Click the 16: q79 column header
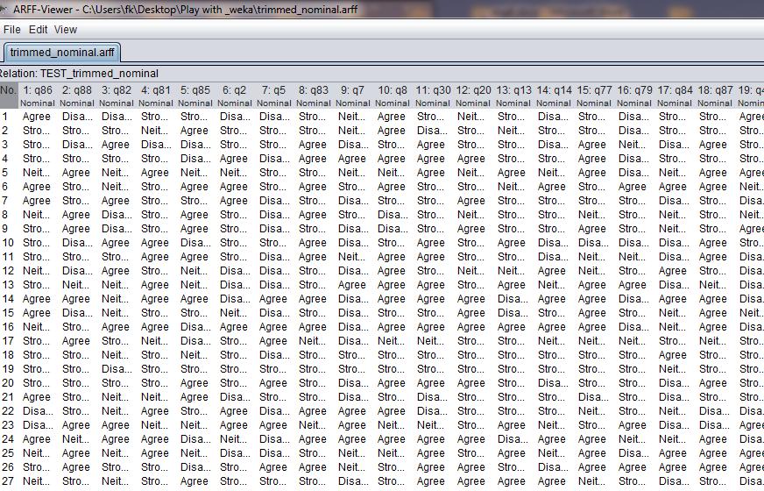 [635, 96]
